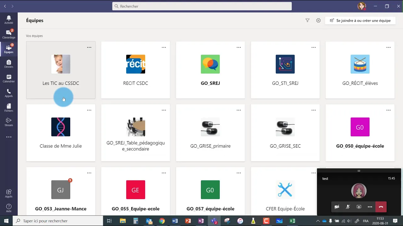This screenshot has width=403, height=226.
Task: Open more options for Classe de Mme Julie
Action: [89, 110]
